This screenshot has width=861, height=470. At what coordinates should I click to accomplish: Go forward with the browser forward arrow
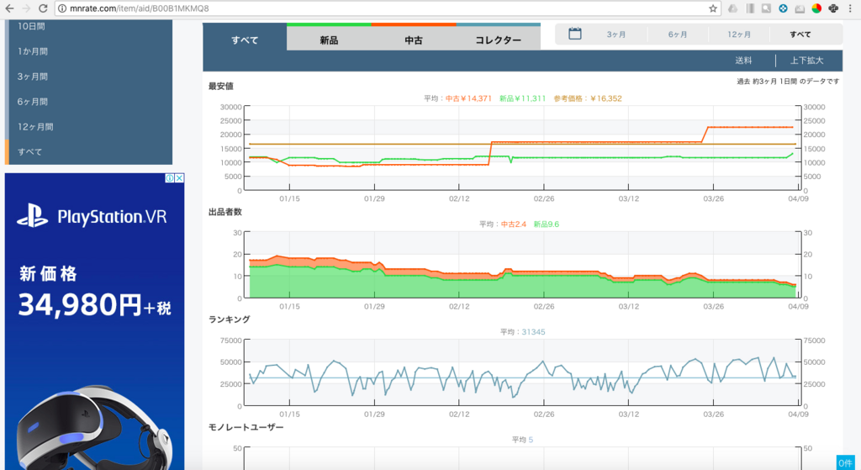[x=26, y=8]
